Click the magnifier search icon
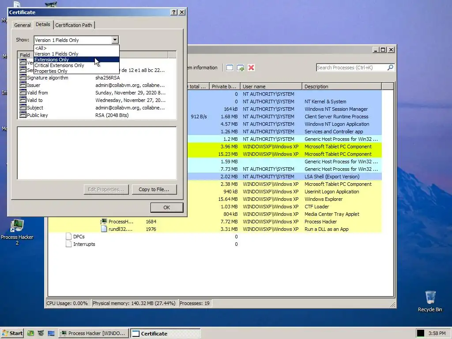The width and height of the screenshot is (452, 339). 390,68
